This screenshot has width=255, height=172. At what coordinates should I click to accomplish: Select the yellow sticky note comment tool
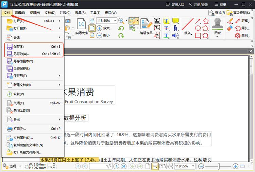coord(175,21)
